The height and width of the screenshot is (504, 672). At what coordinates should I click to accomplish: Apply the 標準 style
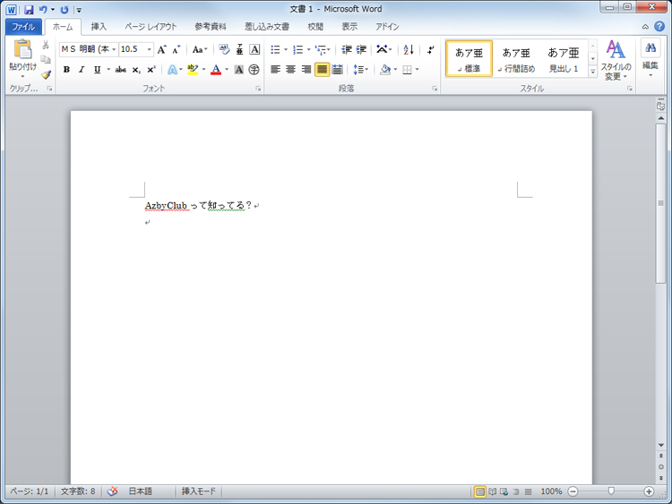[469, 59]
